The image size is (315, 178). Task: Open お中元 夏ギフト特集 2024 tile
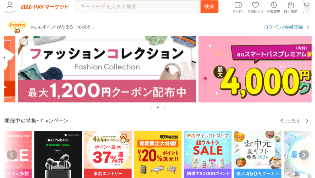pos(258,154)
